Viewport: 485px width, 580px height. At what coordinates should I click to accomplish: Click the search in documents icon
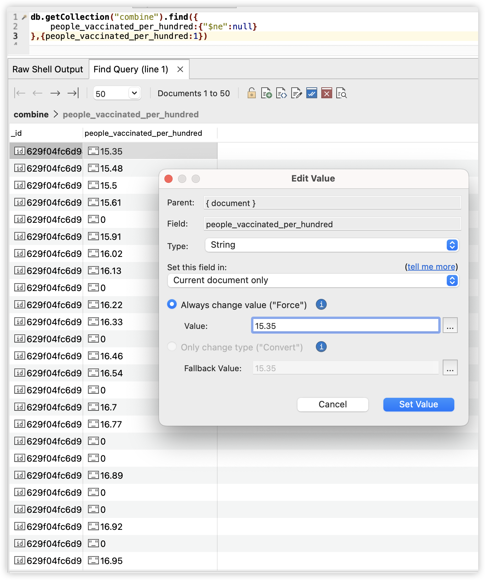(341, 93)
